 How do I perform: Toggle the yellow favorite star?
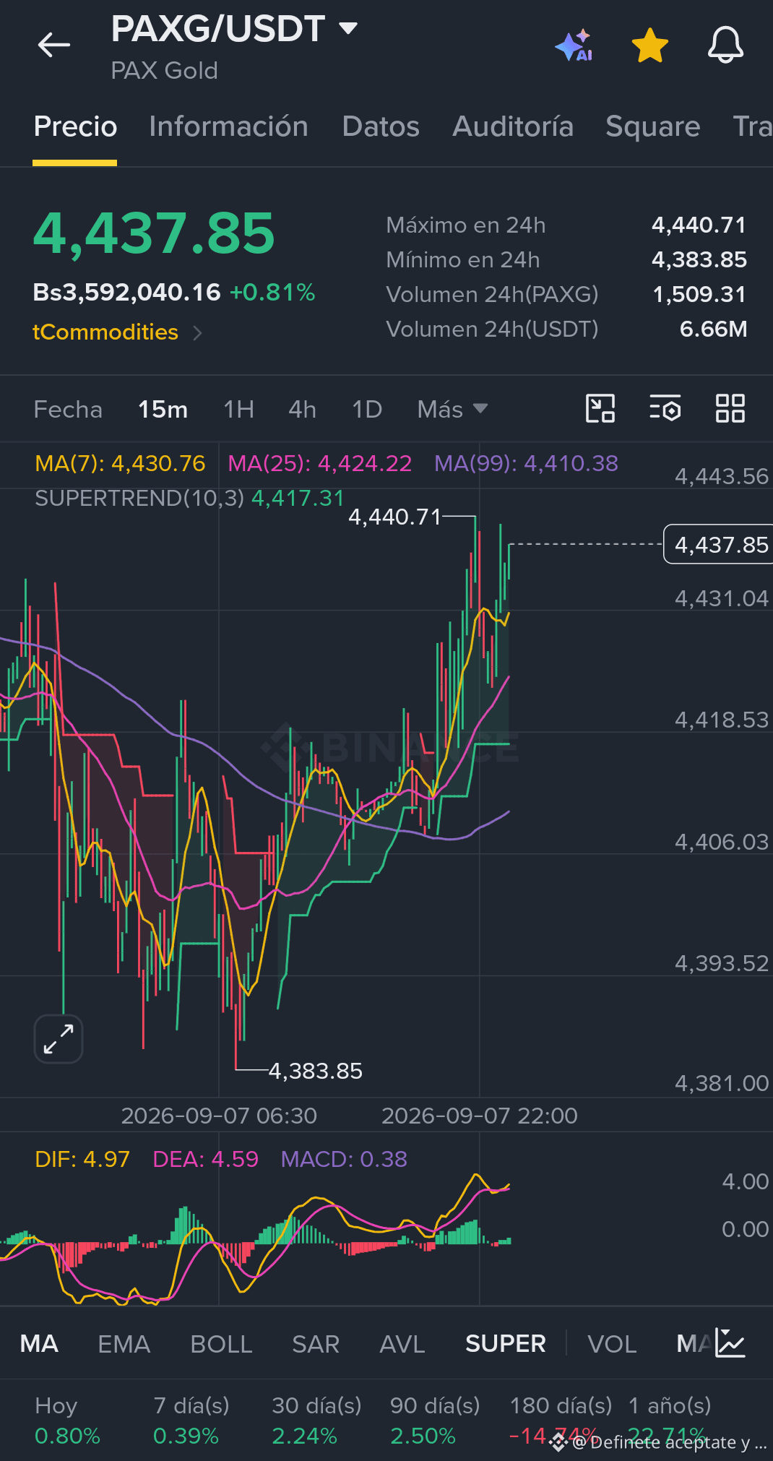coord(650,46)
